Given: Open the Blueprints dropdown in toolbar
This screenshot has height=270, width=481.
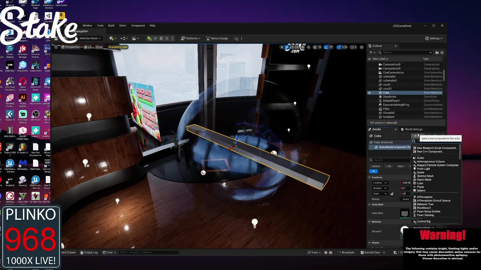Looking at the screenshot, I should click(x=124, y=38).
